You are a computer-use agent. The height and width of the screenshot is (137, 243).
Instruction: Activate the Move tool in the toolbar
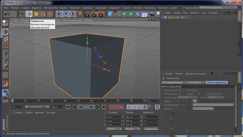coord(29,14)
